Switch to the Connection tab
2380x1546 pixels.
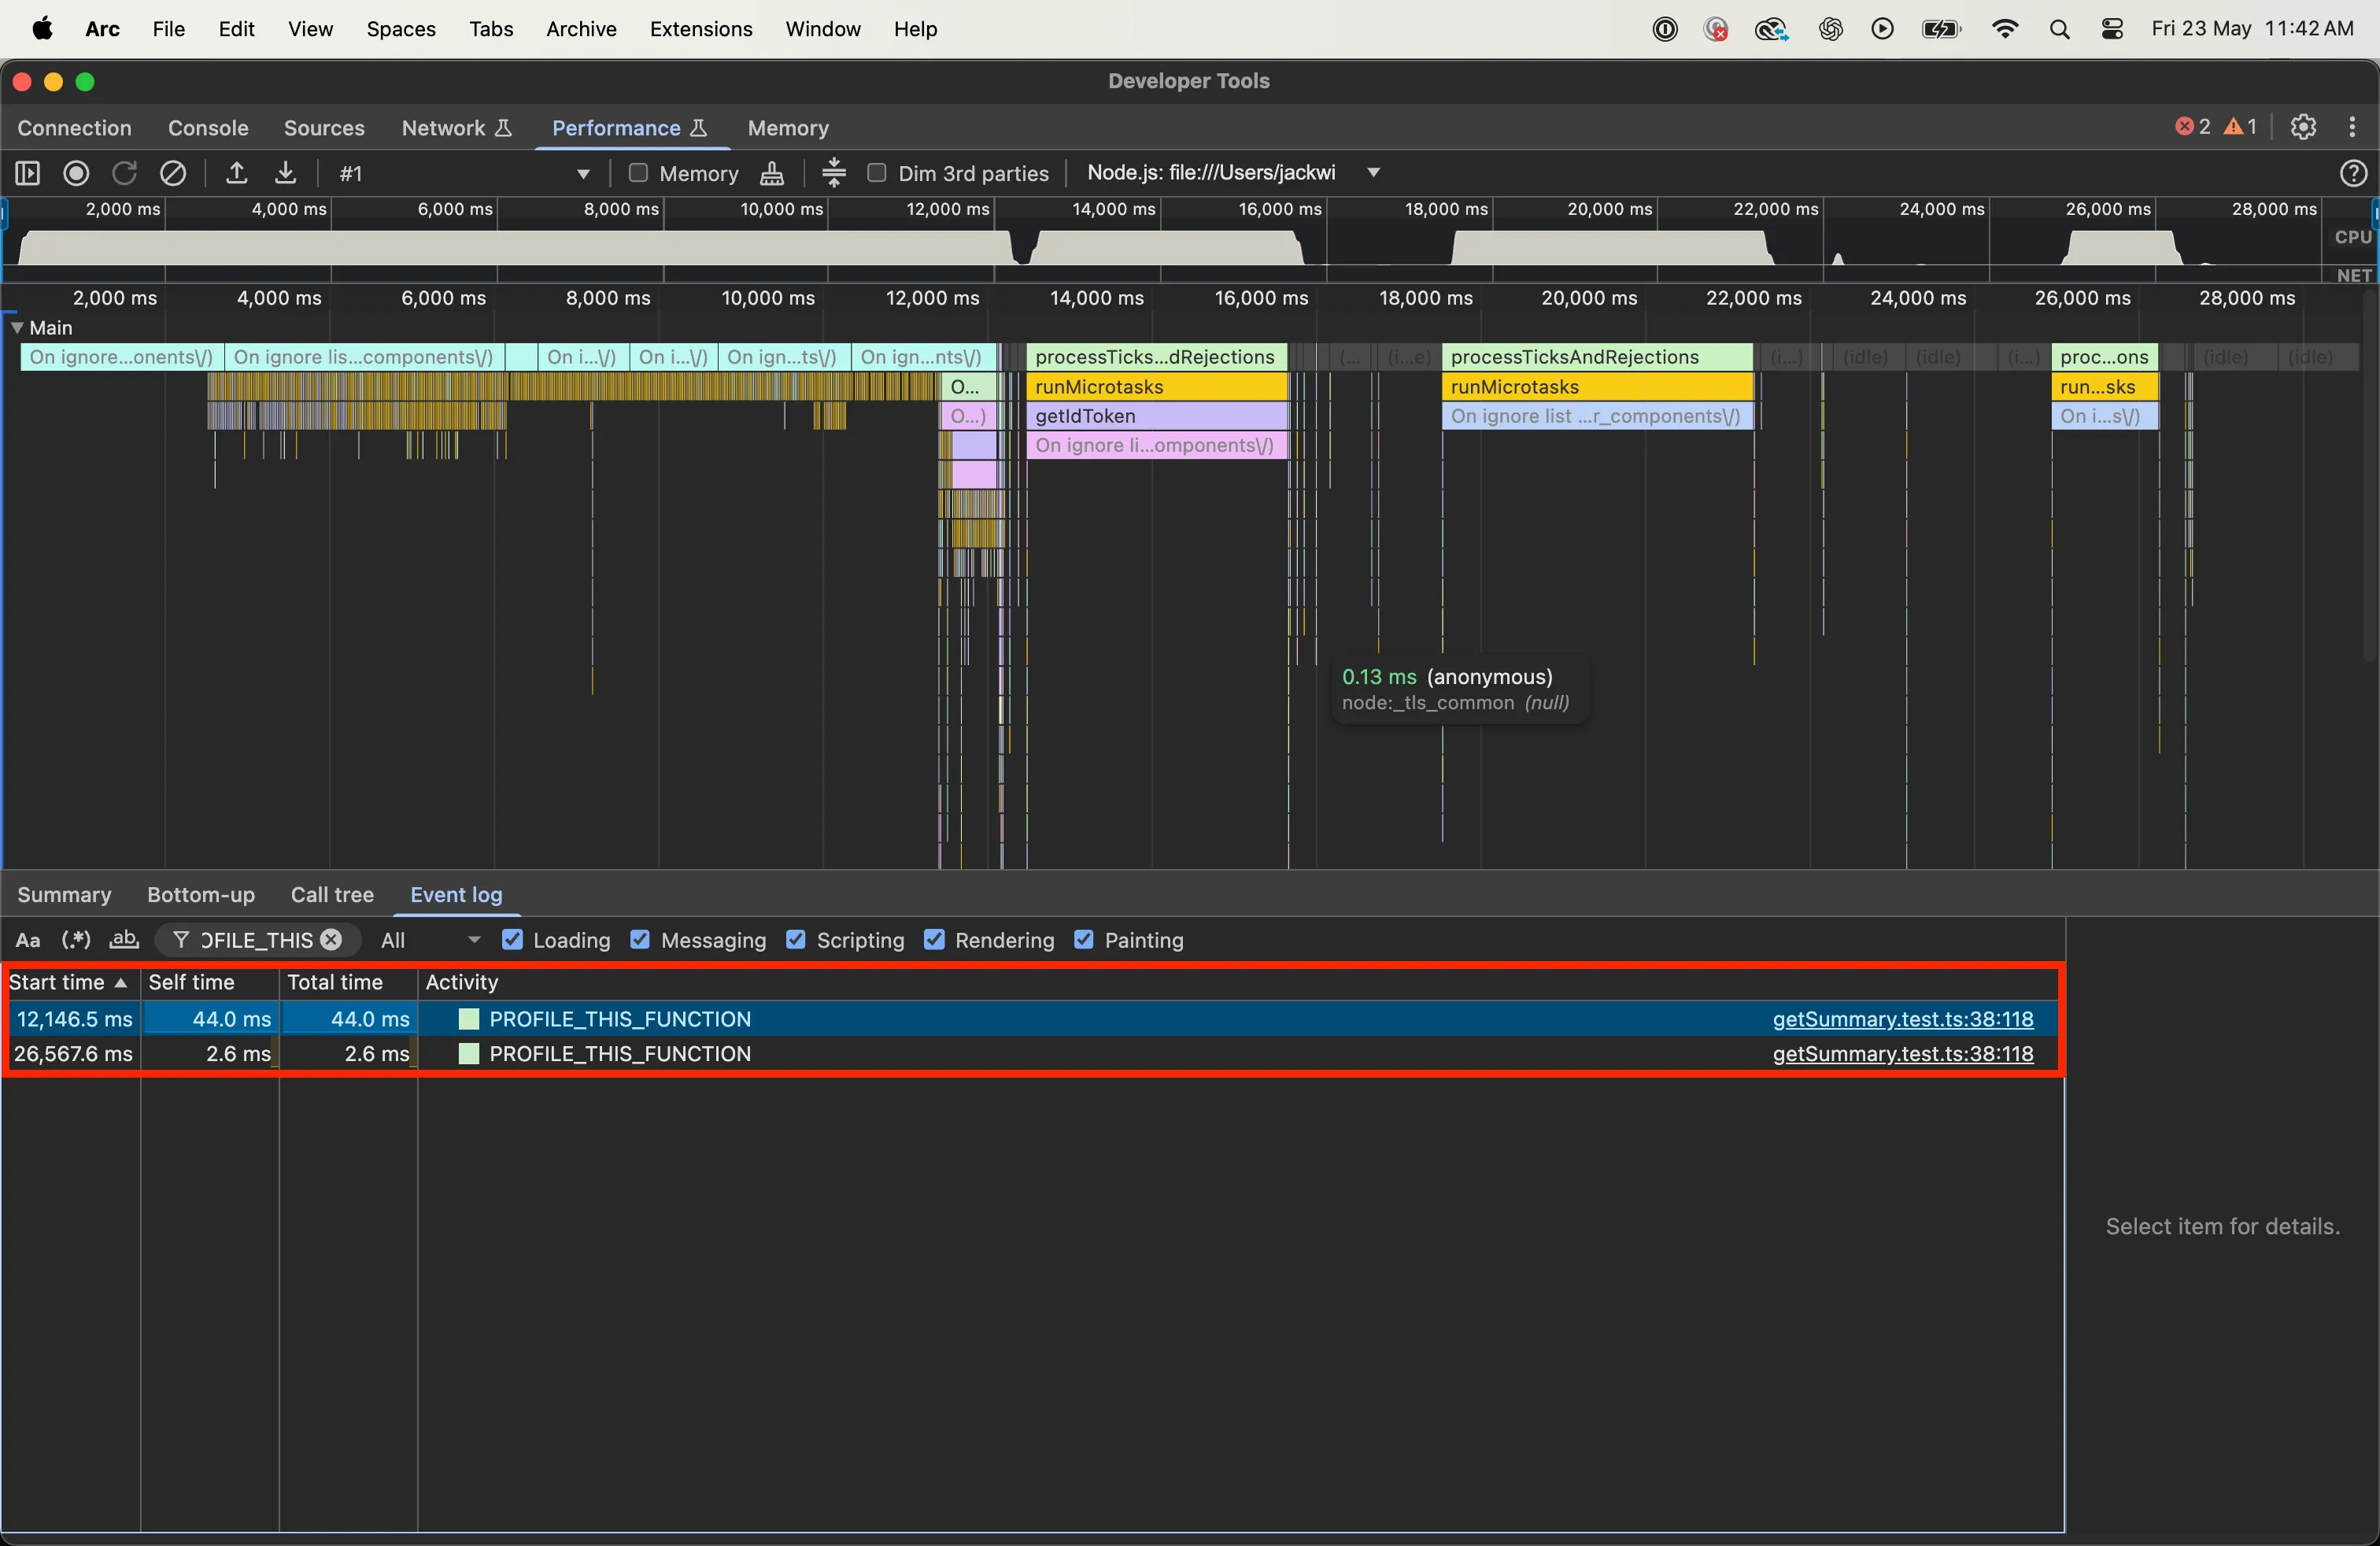coord(75,128)
